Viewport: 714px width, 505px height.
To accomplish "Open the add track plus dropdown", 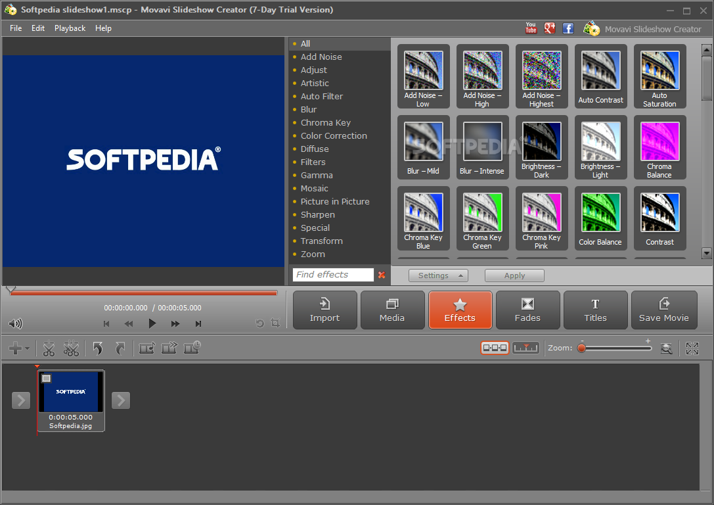I will [x=19, y=349].
